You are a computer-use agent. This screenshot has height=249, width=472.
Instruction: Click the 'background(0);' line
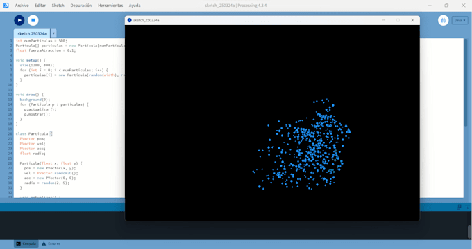tap(35, 100)
